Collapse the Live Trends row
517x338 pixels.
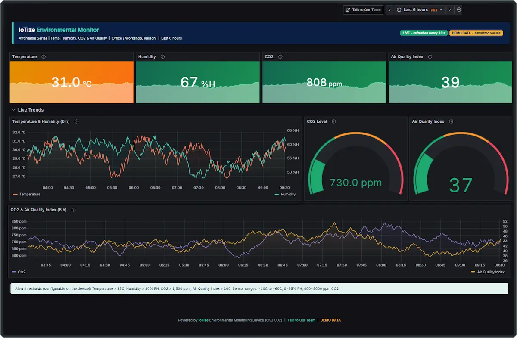(13, 110)
